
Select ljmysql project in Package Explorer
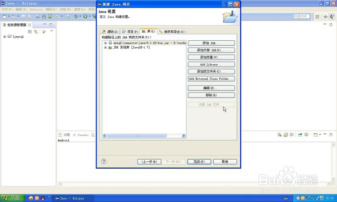[18, 37]
